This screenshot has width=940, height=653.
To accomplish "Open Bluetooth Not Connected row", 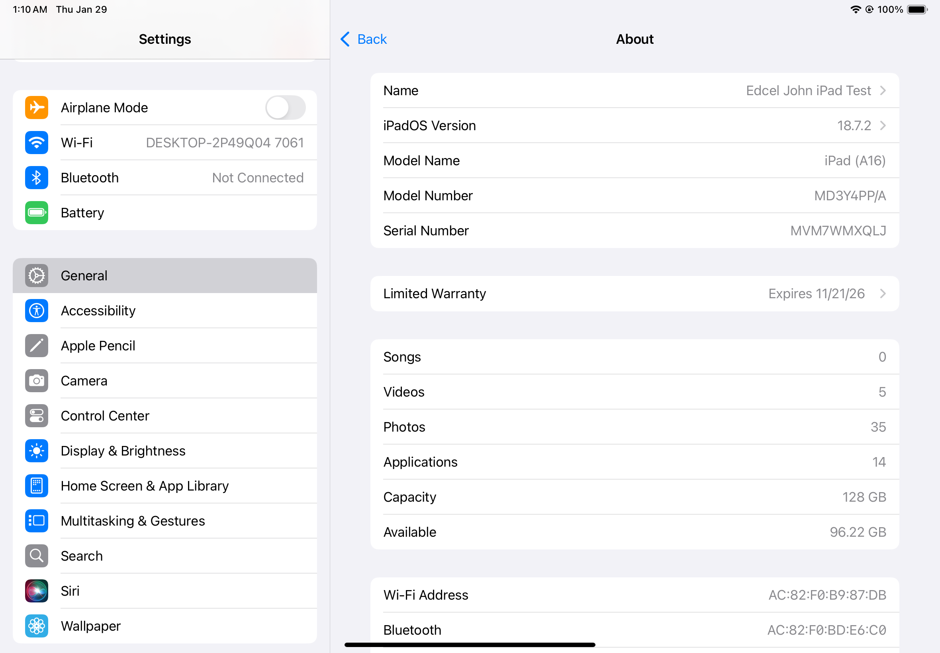I will click(165, 178).
